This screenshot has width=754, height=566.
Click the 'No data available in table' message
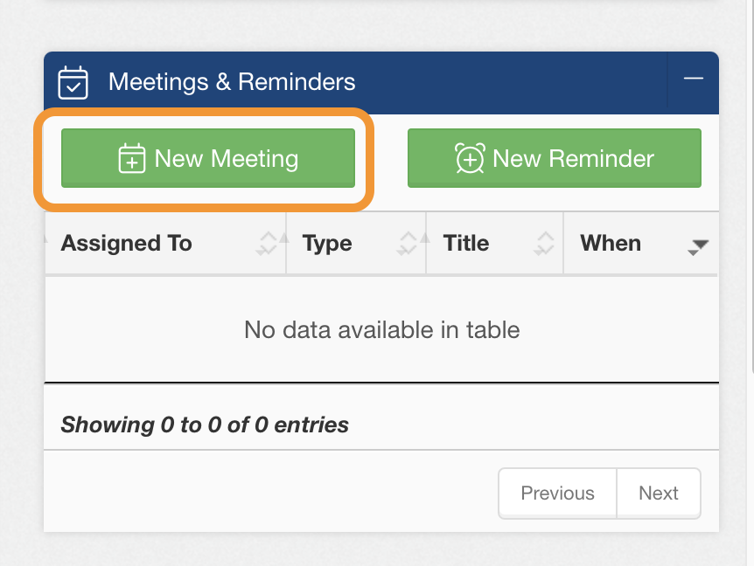tap(382, 330)
